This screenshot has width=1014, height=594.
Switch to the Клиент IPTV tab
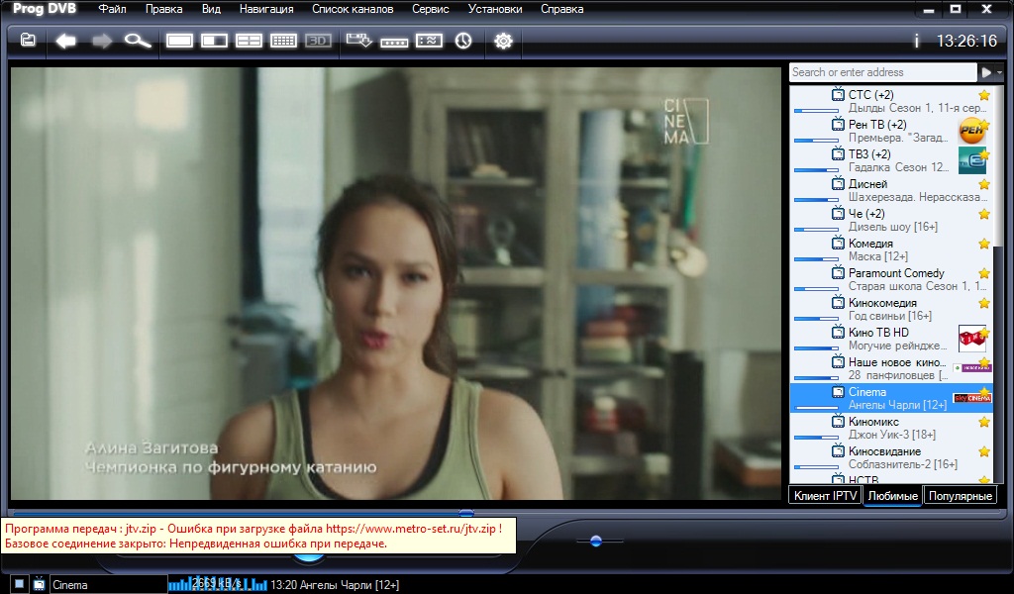point(824,496)
